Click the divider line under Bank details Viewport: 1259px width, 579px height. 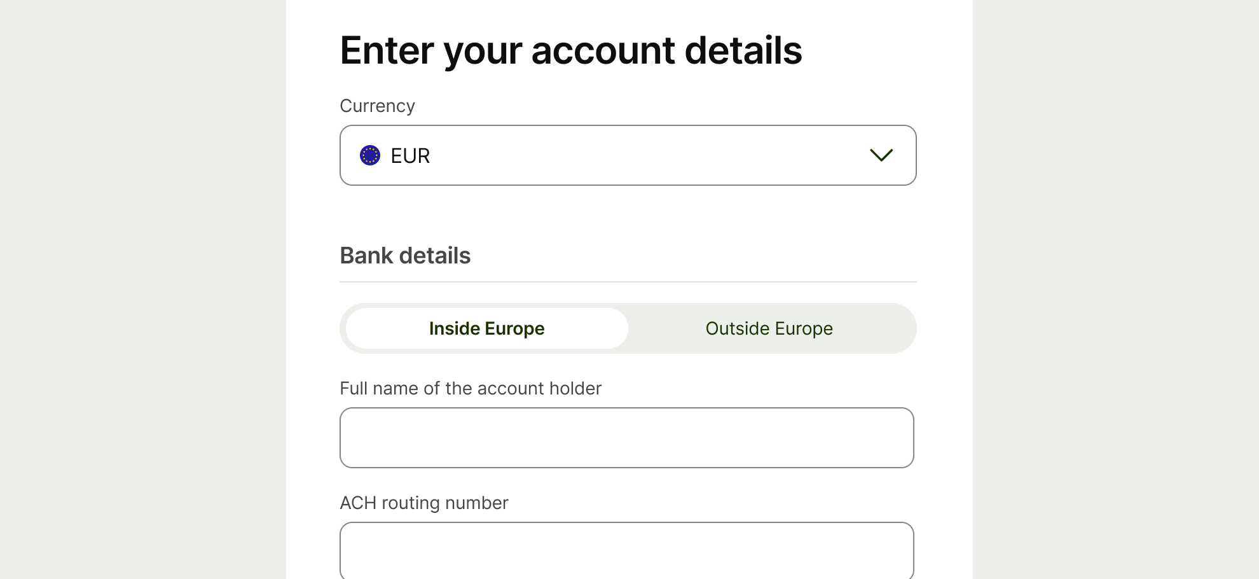pos(628,282)
